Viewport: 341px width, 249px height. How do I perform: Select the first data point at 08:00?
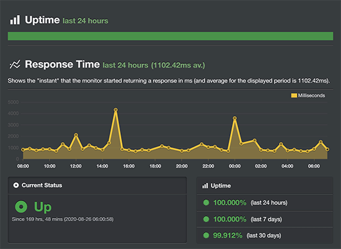click(x=23, y=150)
